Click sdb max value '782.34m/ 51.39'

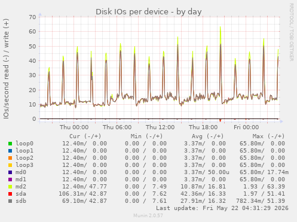(261, 201)
